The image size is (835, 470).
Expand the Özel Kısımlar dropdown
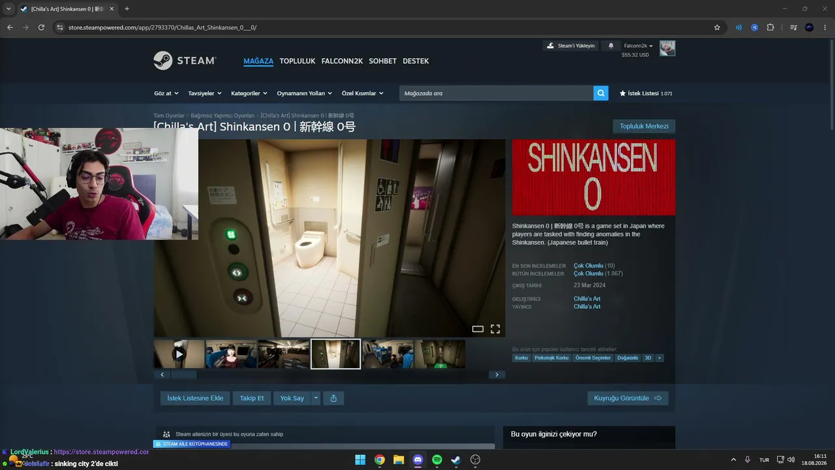tap(363, 93)
